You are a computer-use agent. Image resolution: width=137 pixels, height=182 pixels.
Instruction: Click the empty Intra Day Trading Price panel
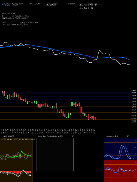[55, 154]
